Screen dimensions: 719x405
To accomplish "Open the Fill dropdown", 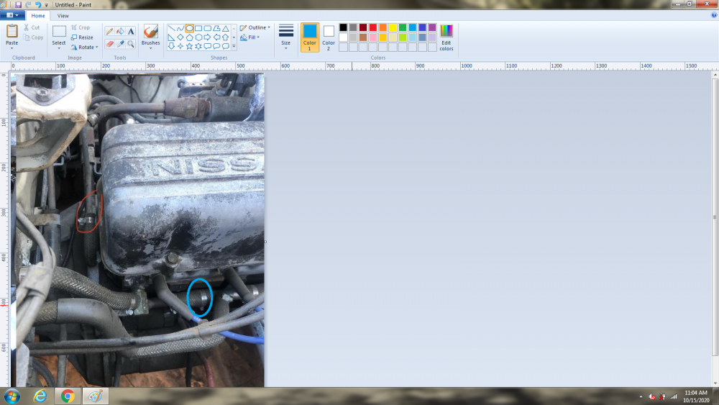I will pyautogui.click(x=250, y=37).
